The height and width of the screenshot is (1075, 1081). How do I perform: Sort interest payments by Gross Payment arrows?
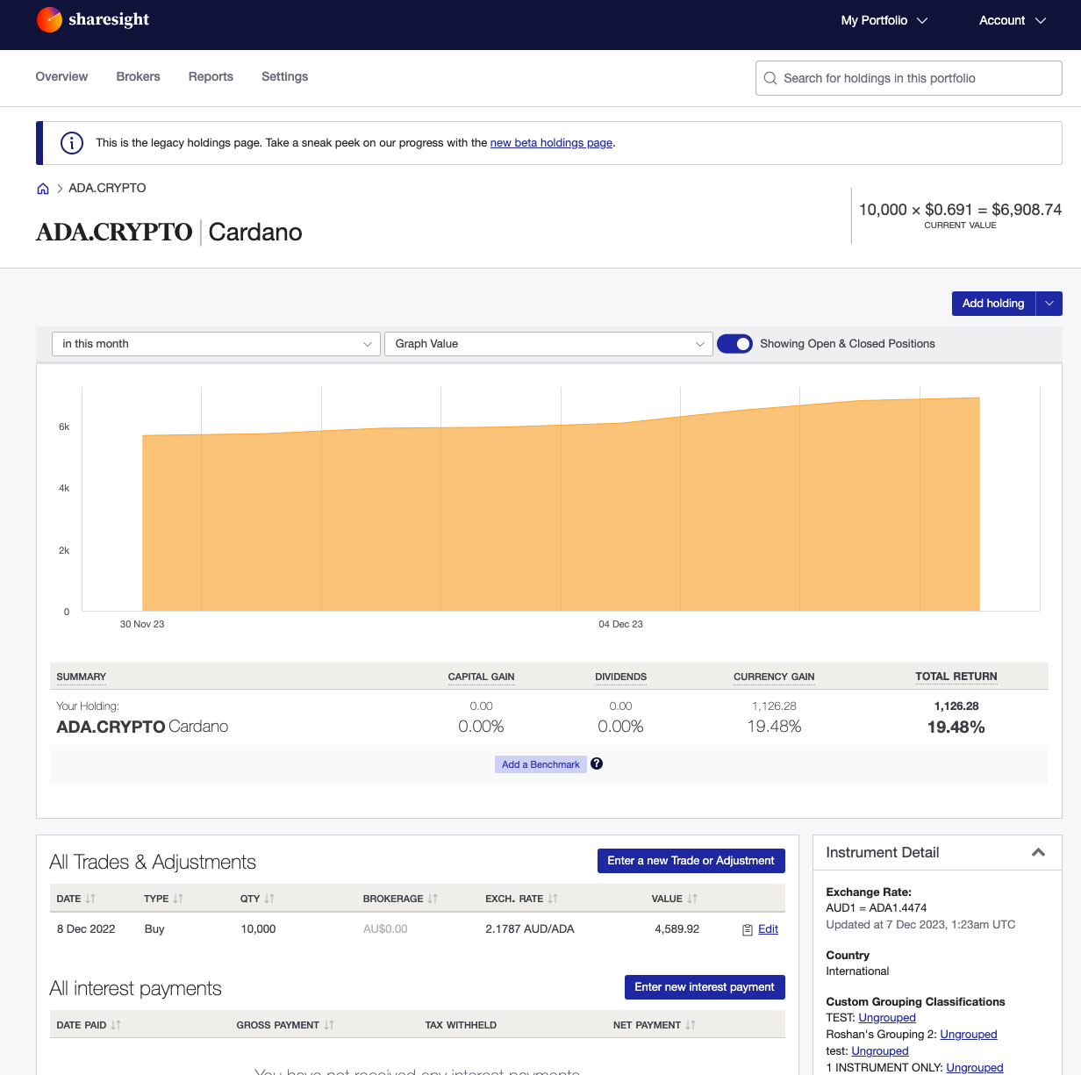(x=329, y=1025)
